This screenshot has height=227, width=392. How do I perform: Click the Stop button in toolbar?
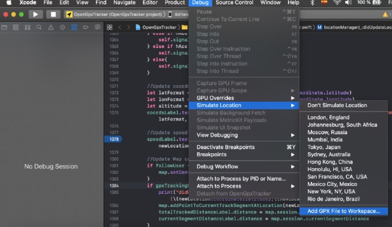pyautogui.click(x=53, y=14)
